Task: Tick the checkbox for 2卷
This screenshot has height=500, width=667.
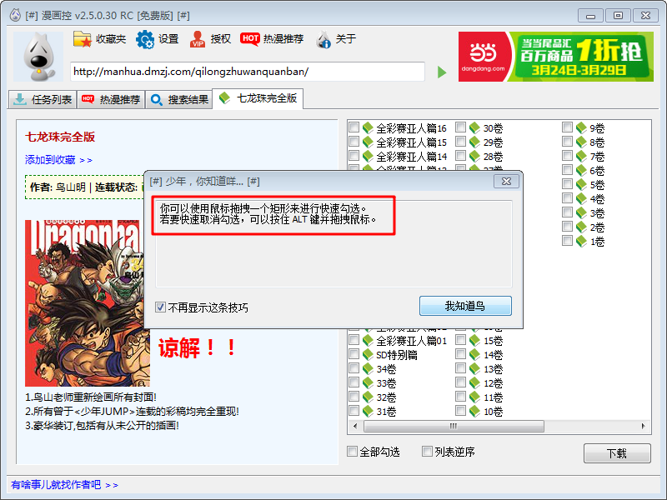Action: tap(567, 227)
